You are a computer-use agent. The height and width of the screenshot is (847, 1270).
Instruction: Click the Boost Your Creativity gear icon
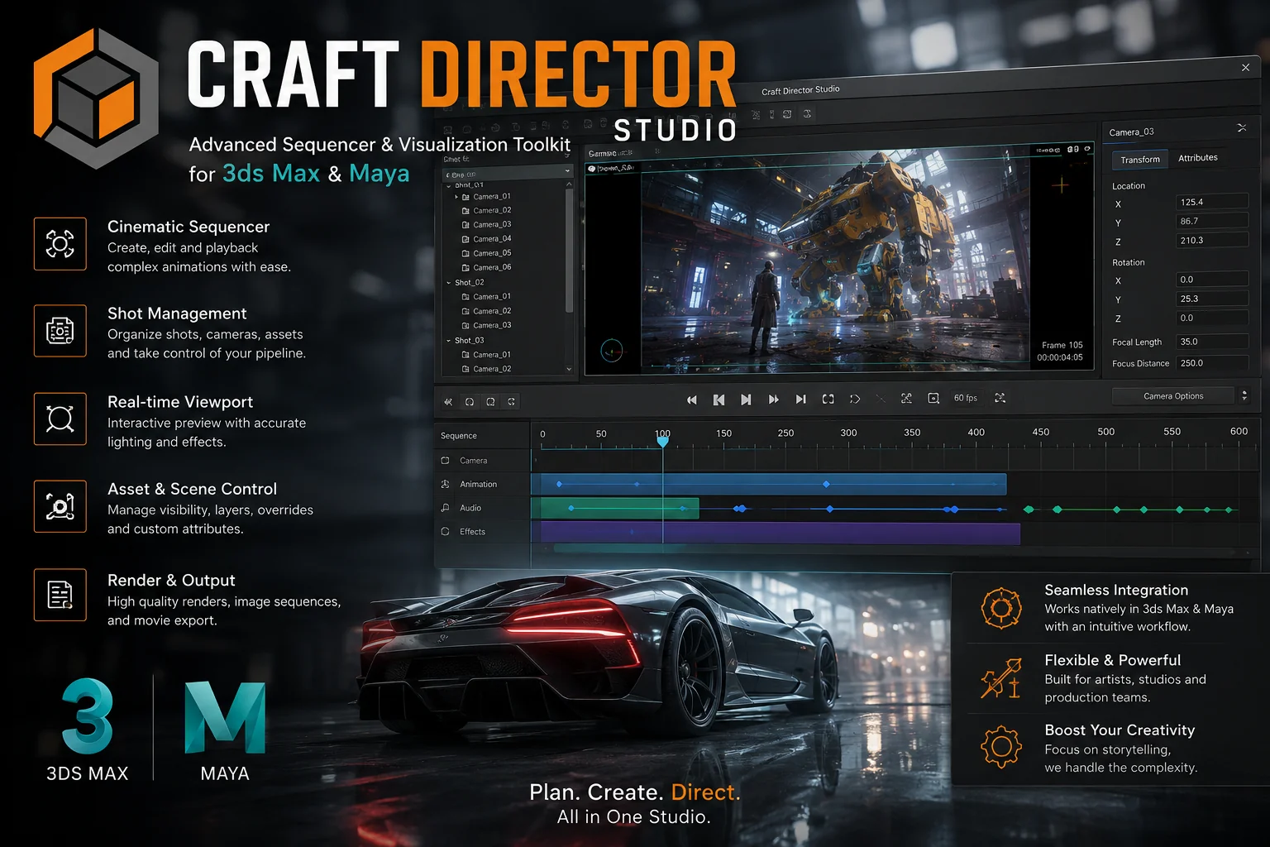point(1001,747)
